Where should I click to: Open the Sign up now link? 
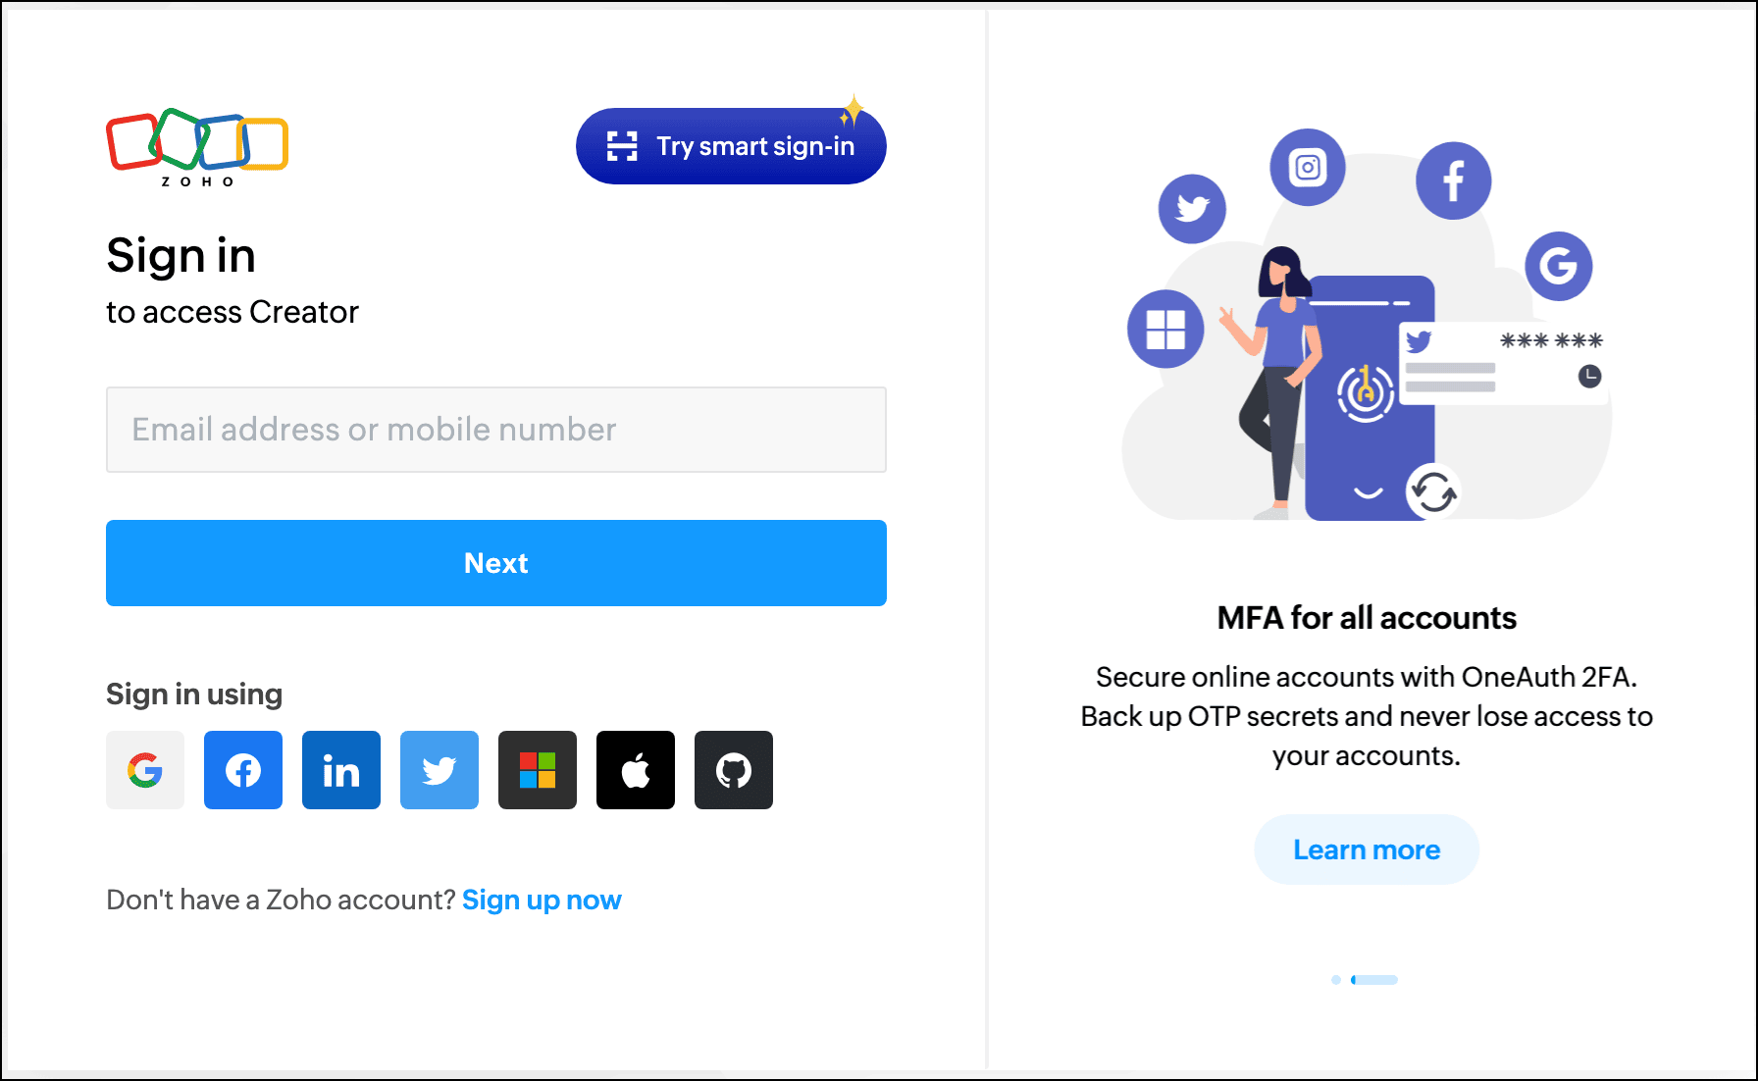pos(542,900)
